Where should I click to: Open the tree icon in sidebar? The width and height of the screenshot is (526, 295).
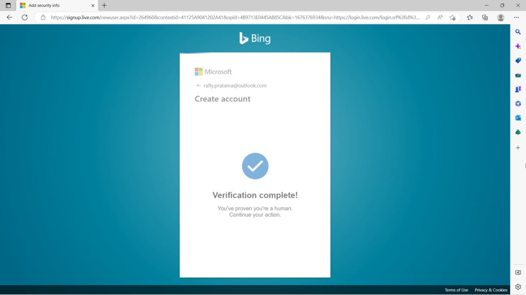518,132
